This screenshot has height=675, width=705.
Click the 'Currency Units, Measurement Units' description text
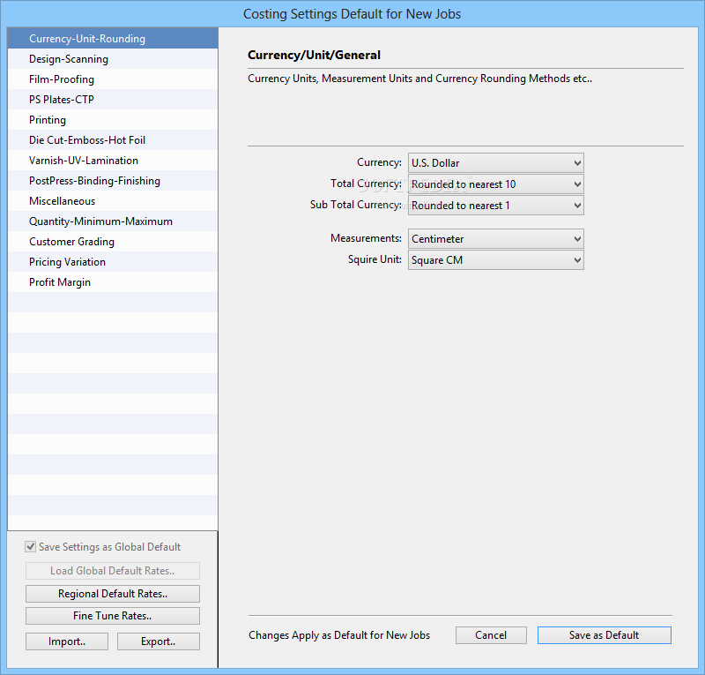point(419,79)
